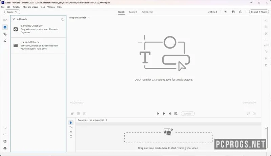Play the video preview
This screenshot has width=271, height=156.
click(164, 114)
